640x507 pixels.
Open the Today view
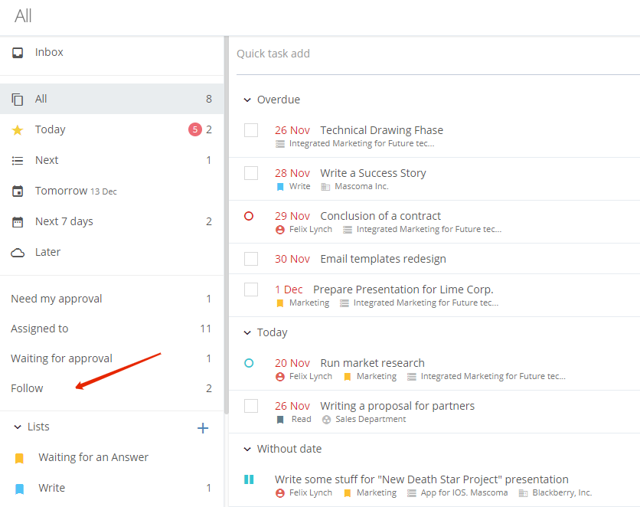pos(112,129)
